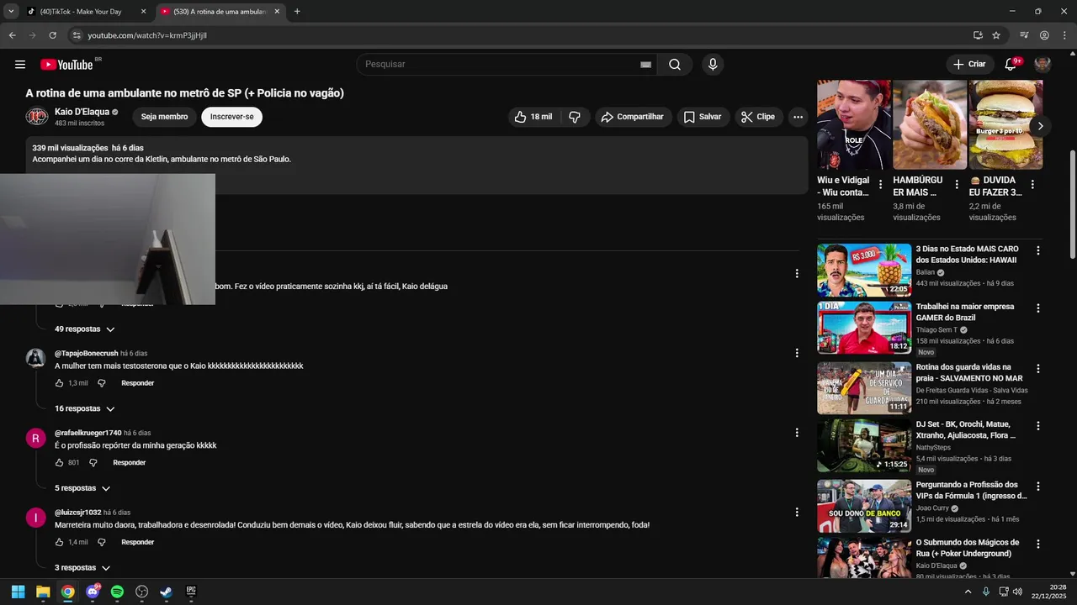Screen dimensions: 1077x605
Task: Open options for DJ Set video suggestion
Action: (x=1038, y=426)
